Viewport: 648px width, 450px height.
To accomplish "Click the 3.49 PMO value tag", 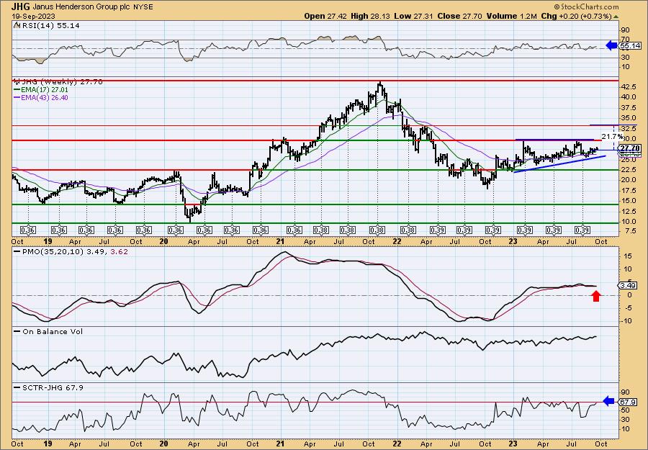I will [629, 286].
